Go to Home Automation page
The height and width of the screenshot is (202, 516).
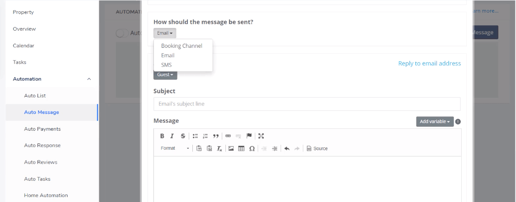click(46, 195)
